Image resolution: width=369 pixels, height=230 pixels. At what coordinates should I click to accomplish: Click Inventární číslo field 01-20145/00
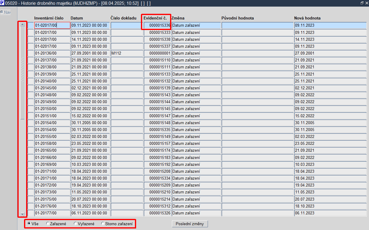[x=52, y=88]
